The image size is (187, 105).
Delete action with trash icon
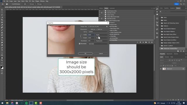(x=152, y=42)
